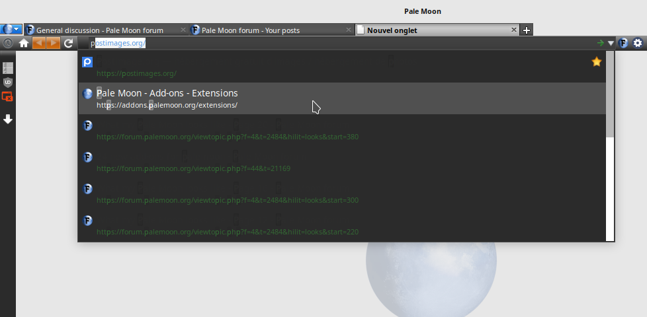The width and height of the screenshot is (647, 317).
Task: Click the green Go arrow in address bar
Action: pyautogui.click(x=601, y=43)
